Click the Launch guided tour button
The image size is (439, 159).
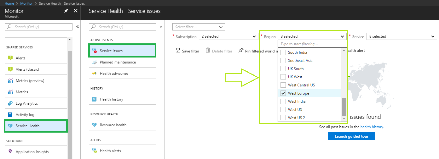click(351, 136)
